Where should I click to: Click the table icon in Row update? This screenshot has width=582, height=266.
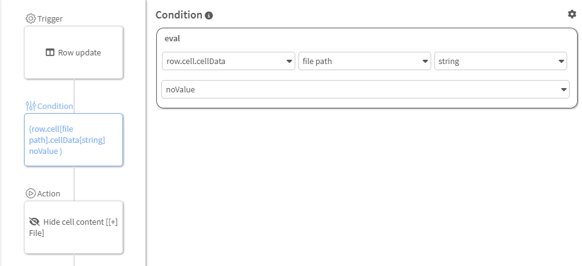click(50, 52)
